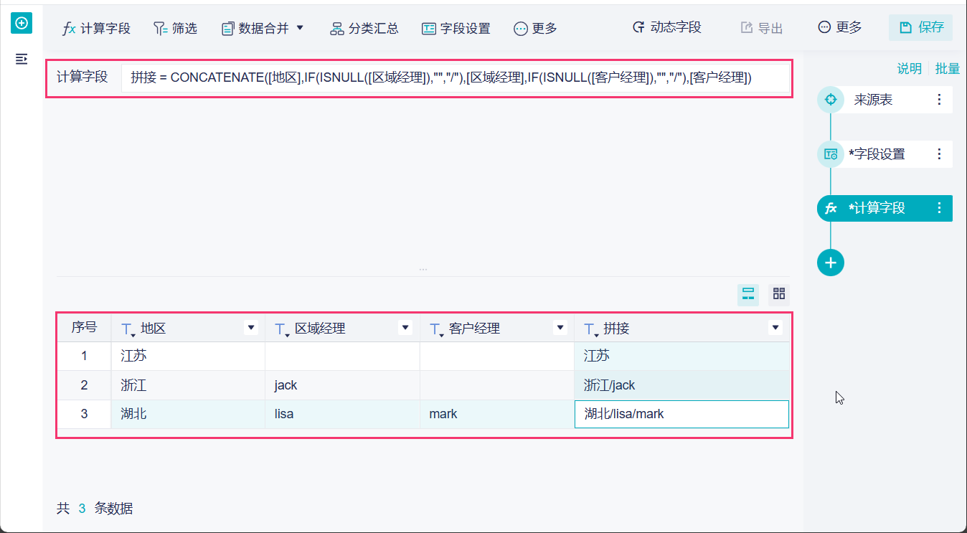Screen dimensions: 967x533
Task: Open the 字段设置 toolbar tool
Action: (456, 29)
